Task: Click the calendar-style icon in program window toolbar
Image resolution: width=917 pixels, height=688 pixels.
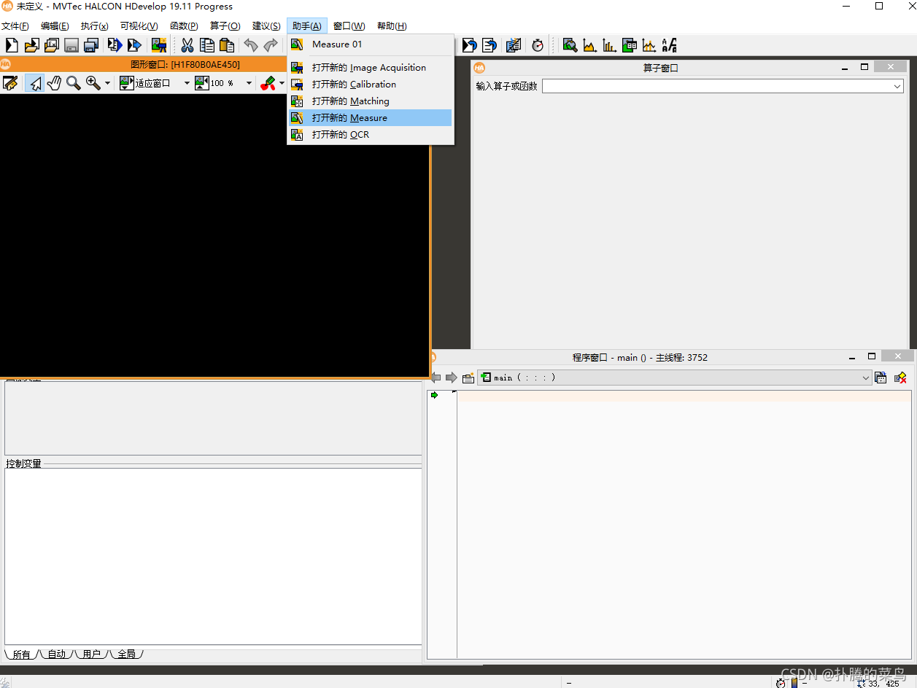Action: (881, 378)
